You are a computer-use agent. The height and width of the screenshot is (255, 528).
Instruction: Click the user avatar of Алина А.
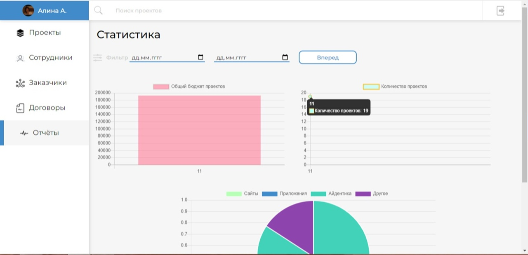click(28, 11)
